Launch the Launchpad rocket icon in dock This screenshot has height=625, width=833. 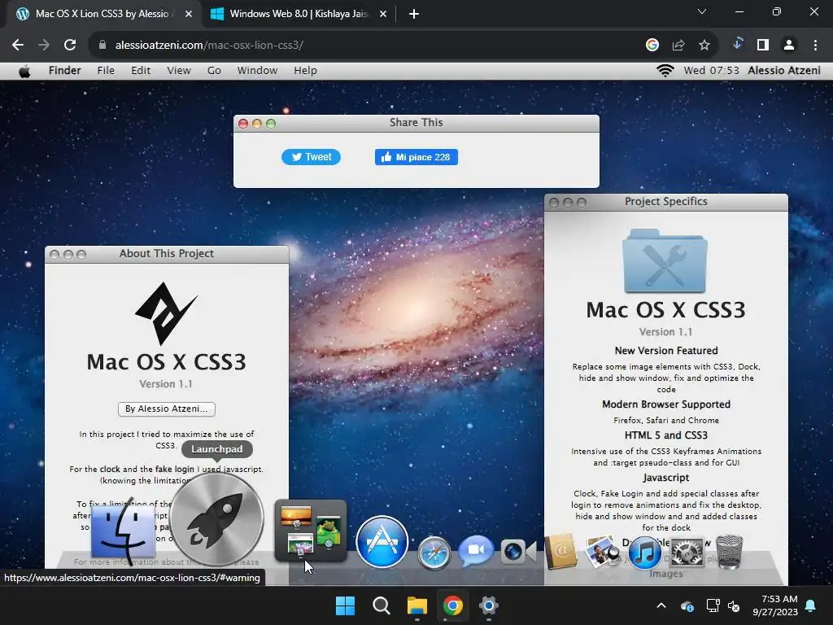pos(216,518)
